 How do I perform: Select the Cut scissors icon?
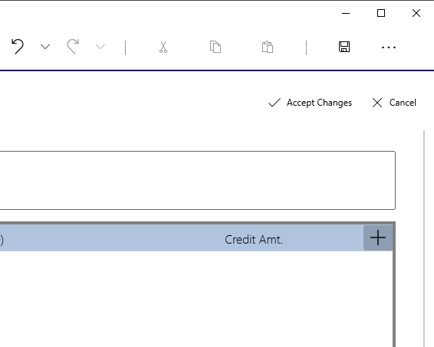[163, 47]
